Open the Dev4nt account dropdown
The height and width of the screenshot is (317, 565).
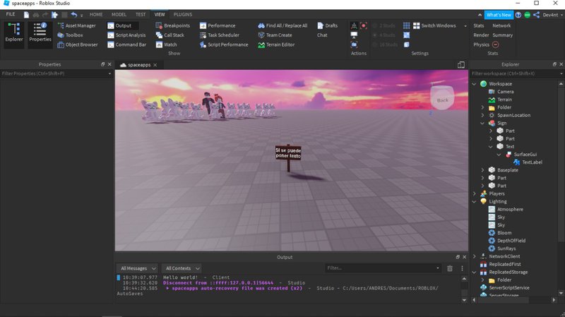[552, 15]
